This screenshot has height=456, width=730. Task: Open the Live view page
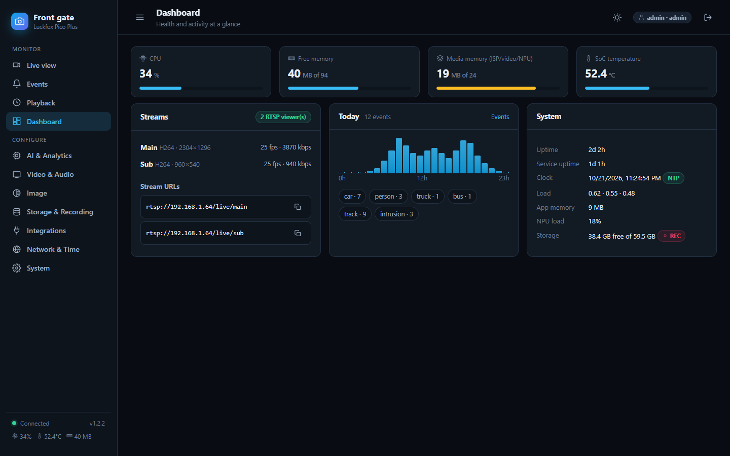pos(58,65)
